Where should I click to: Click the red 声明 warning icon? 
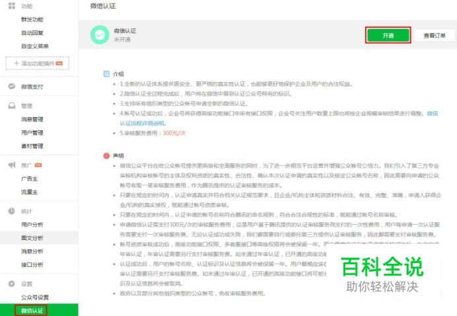106,155
